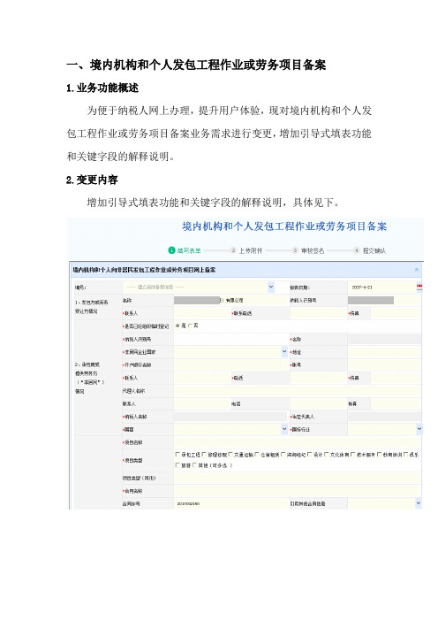Open the "国籍" dropdown

284,429
